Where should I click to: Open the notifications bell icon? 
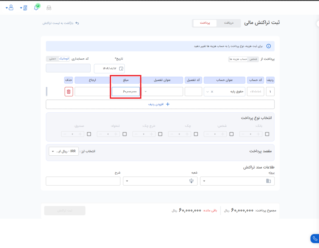point(36,7)
